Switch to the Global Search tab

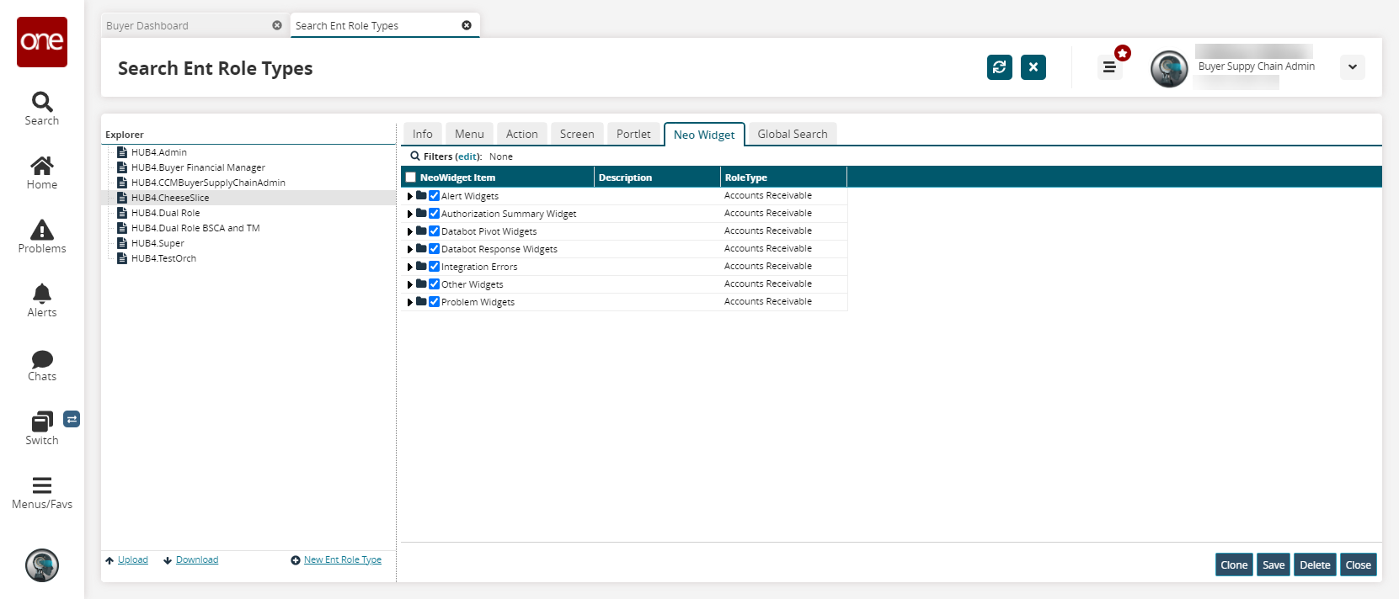point(792,134)
